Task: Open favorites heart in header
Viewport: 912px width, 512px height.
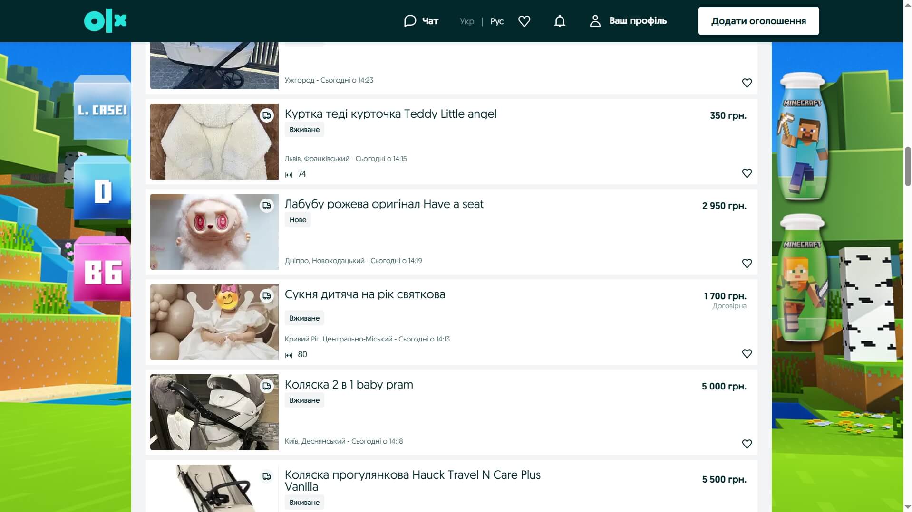Action: [x=524, y=21]
